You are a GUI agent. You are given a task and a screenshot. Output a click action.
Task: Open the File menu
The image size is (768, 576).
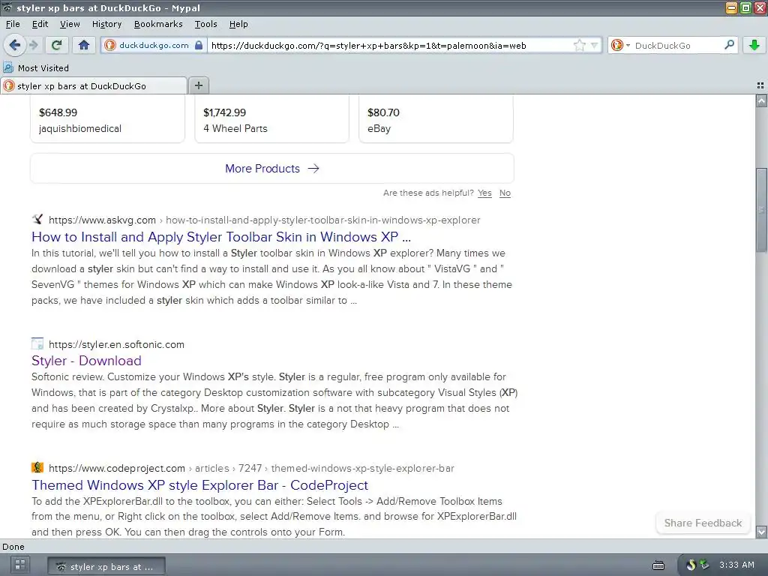[13, 24]
